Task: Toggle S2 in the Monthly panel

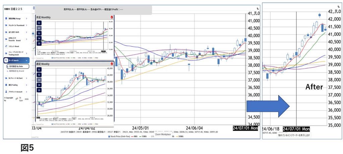Action: pos(39,28)
